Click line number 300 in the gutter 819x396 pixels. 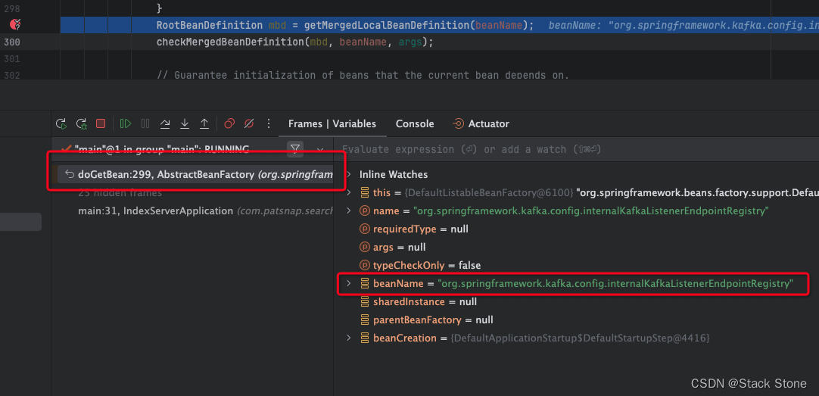pyautogui.click(x=12, y=42)
